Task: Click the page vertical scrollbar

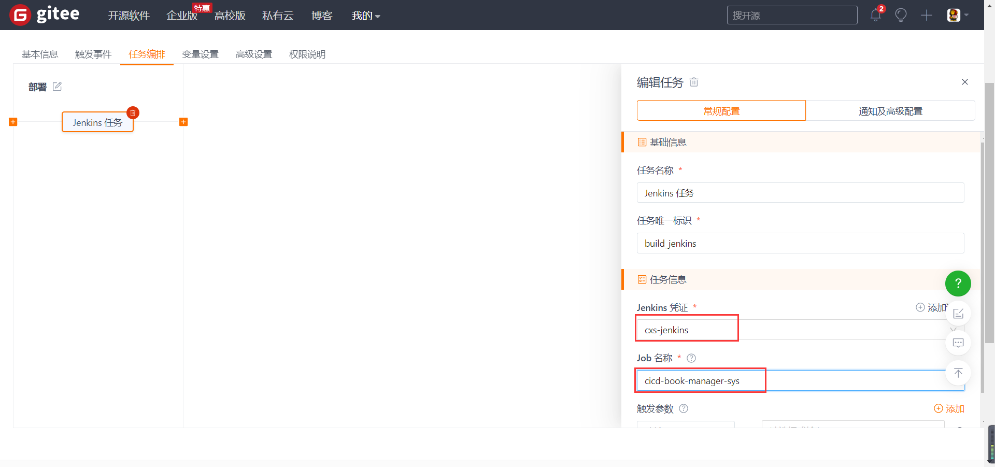Action: (989, 213)
